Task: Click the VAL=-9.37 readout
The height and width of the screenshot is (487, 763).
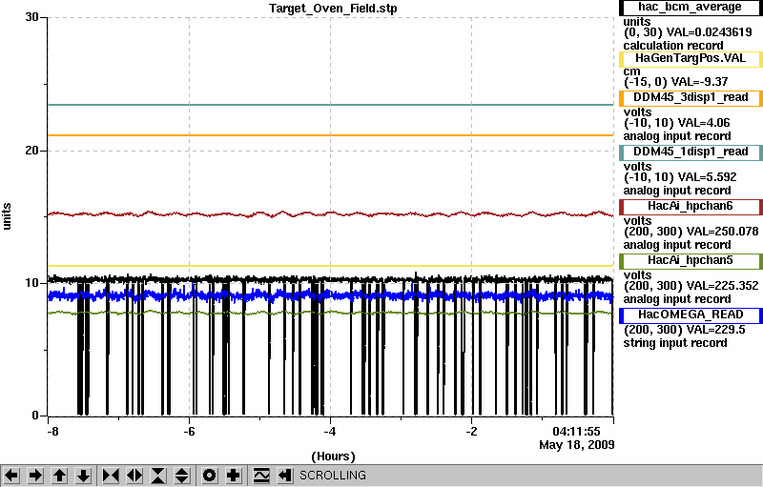Action: (x=700, y=82)
